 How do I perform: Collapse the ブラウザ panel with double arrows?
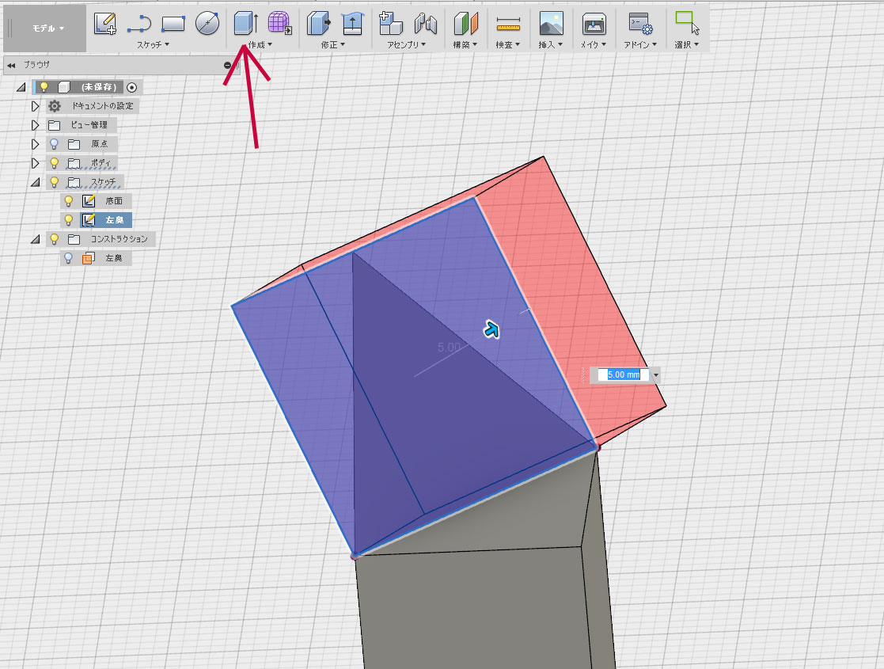[12, 66]
